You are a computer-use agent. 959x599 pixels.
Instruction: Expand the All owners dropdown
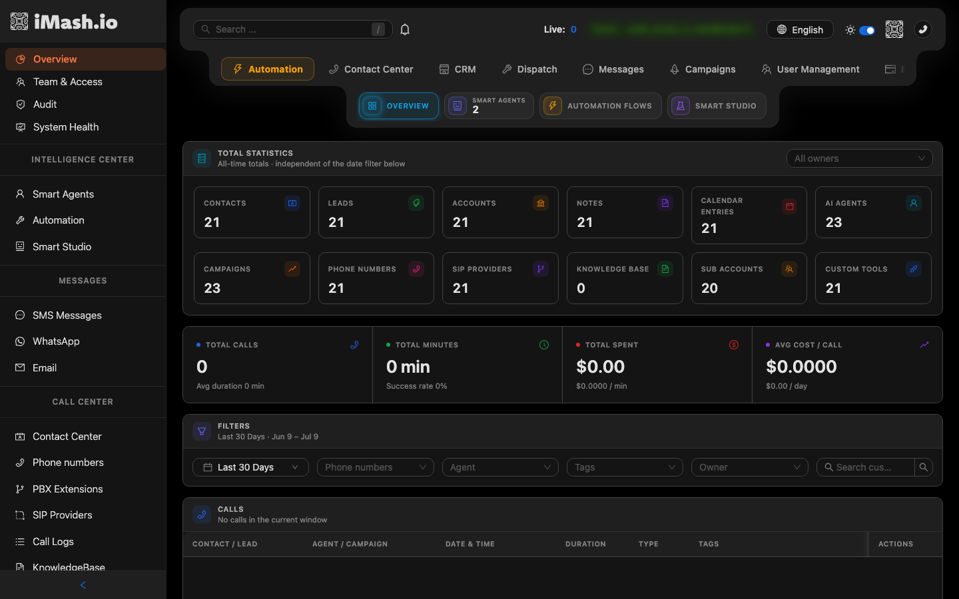860,158
